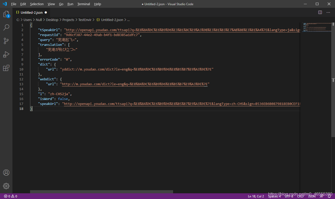The height and width of the screenshot is (199, 335).
Task: Click the breadcrumb ellipsis symbol segment
Action: tap(129, 20)
